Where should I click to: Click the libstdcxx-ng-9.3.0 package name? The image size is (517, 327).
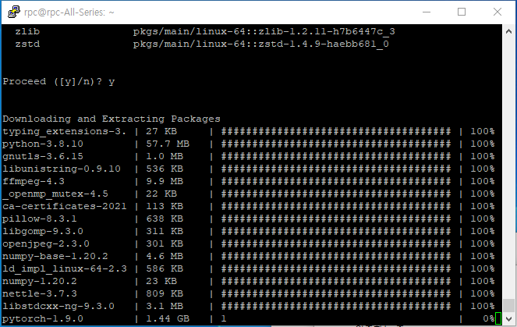pyautogui.click(x=58, y=306)
